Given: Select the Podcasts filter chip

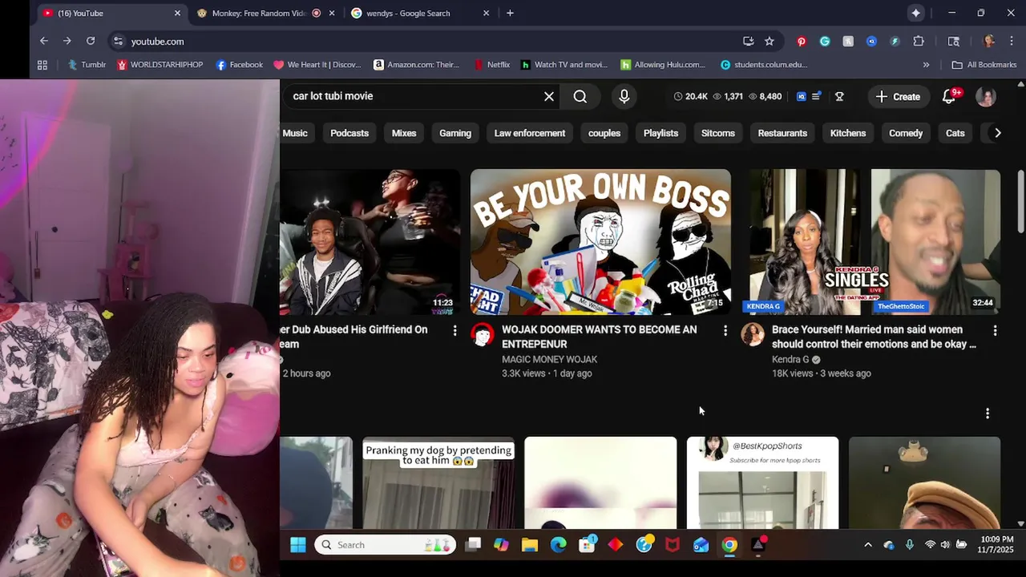Looking at the screenshot, I should pyautogui.click(x=349, y=133).
